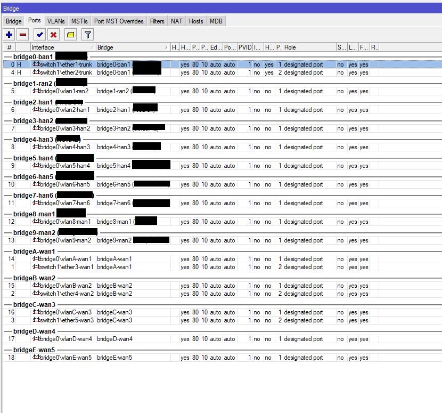Viewport: 442px width, 413px height.
Task: Click port icon of bridge0\vlanB-wan2
Action: coord(36,285)
